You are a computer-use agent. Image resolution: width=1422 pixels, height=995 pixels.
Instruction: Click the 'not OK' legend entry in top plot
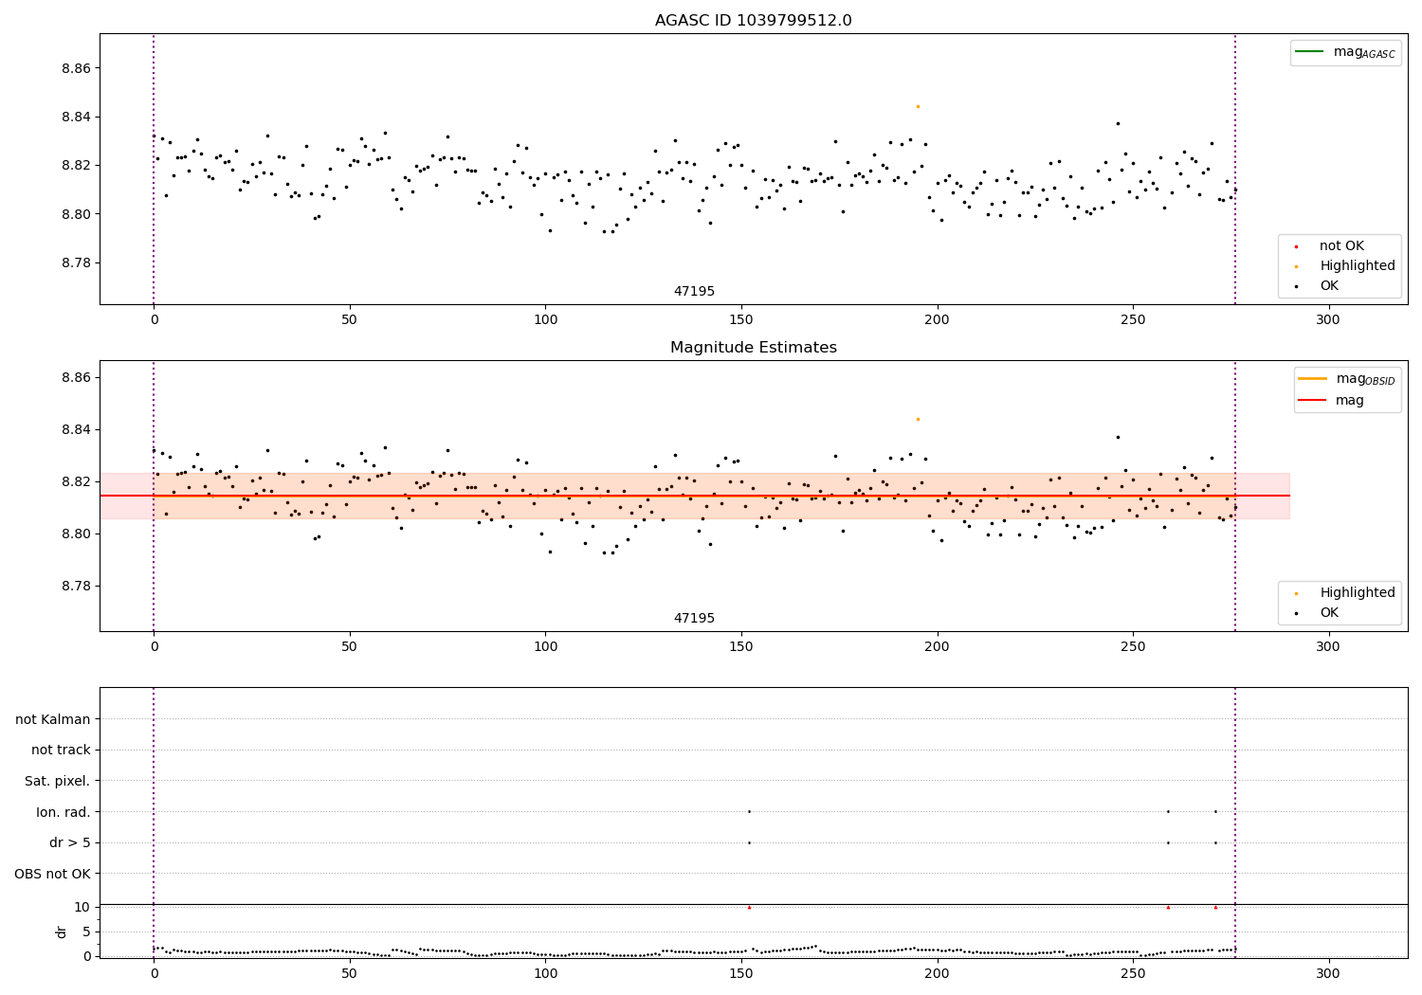pos(1341,246)
